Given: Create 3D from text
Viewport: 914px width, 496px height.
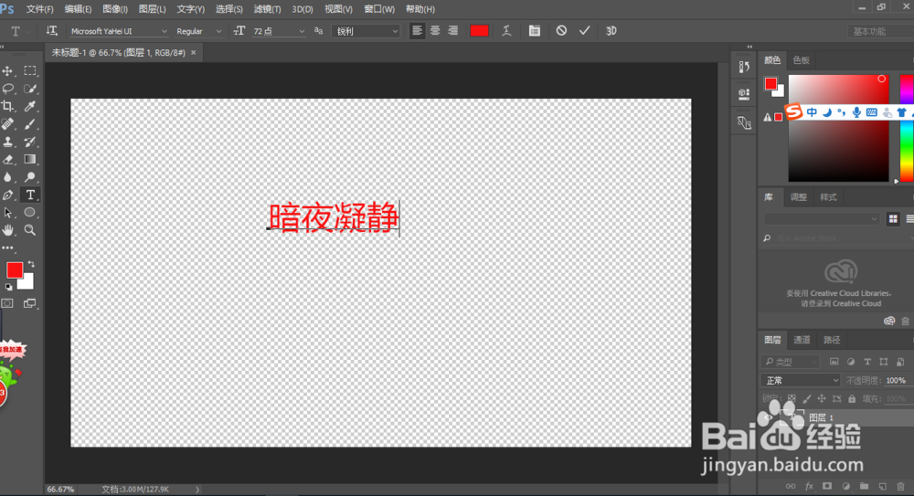Looking at the screenshot, I should [611, 31].
